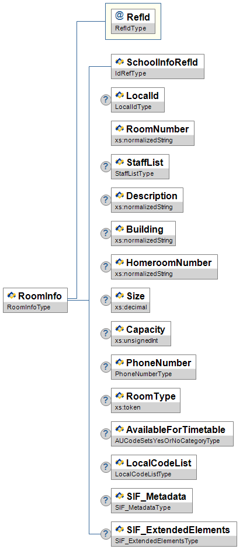
Task: Click the question mark icon beside Size
Action: [106, 300]
